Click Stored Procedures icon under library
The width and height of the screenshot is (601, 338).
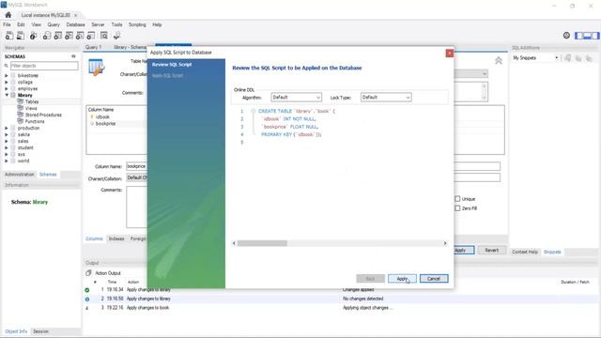[21, 115]
